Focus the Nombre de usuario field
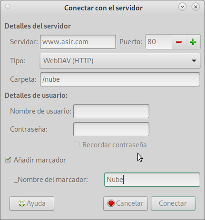205x220 pixels. pyautogui.click(x=111, y=111)
